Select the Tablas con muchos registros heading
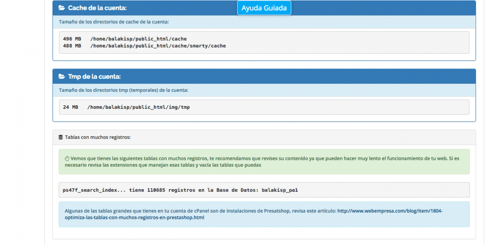 [98, 137]
